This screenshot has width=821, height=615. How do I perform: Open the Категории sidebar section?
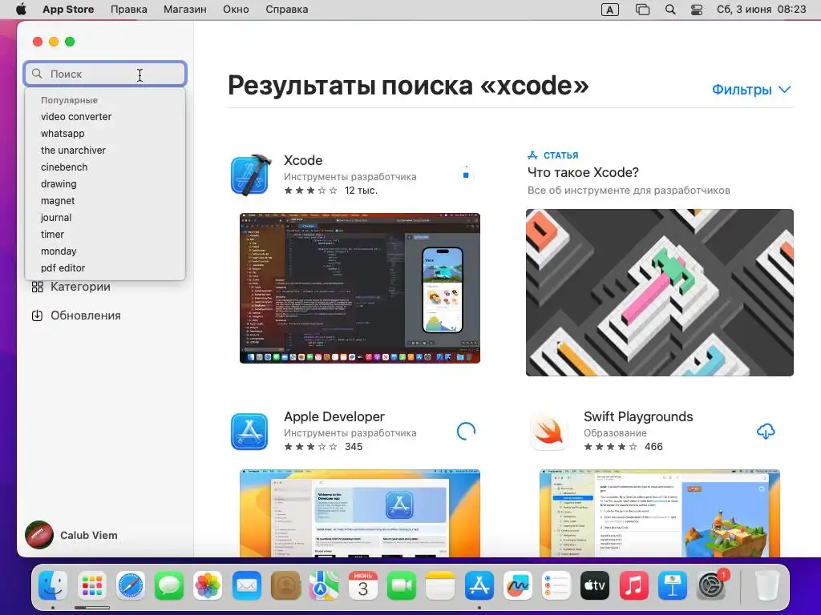pos(80,287)
